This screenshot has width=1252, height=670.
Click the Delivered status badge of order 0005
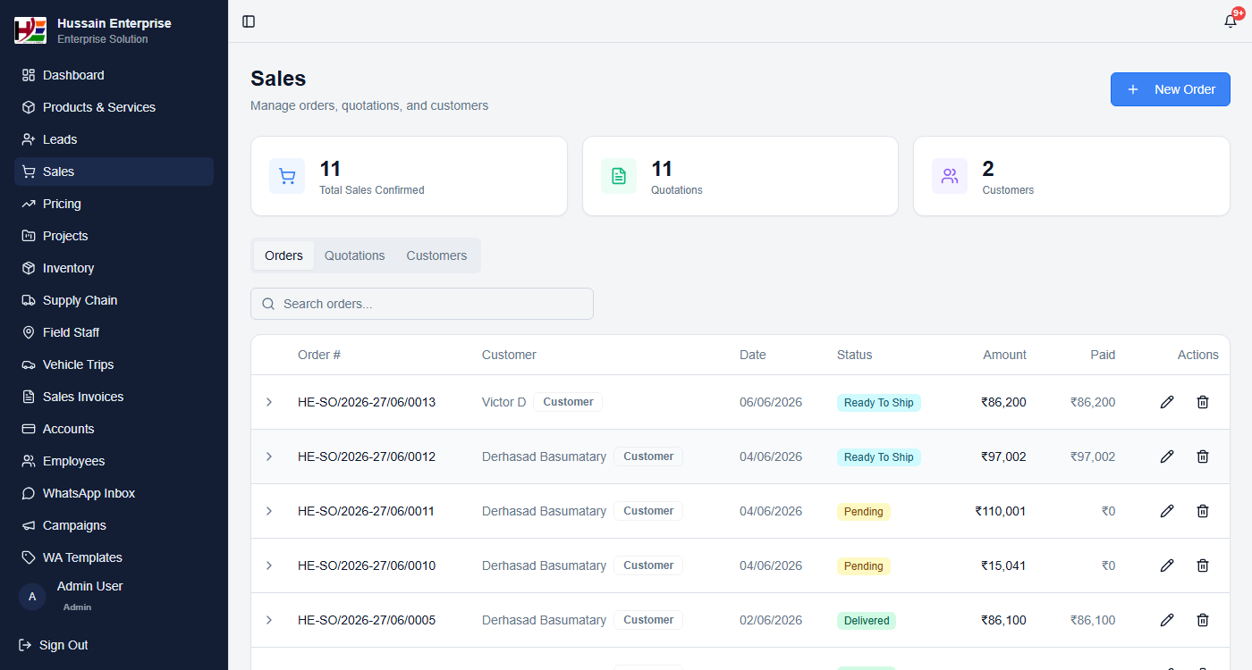(x=867, y=621)
